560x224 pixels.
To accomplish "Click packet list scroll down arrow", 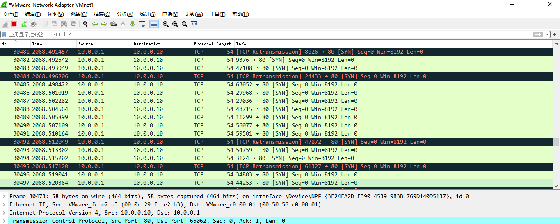I will [556, 186].
